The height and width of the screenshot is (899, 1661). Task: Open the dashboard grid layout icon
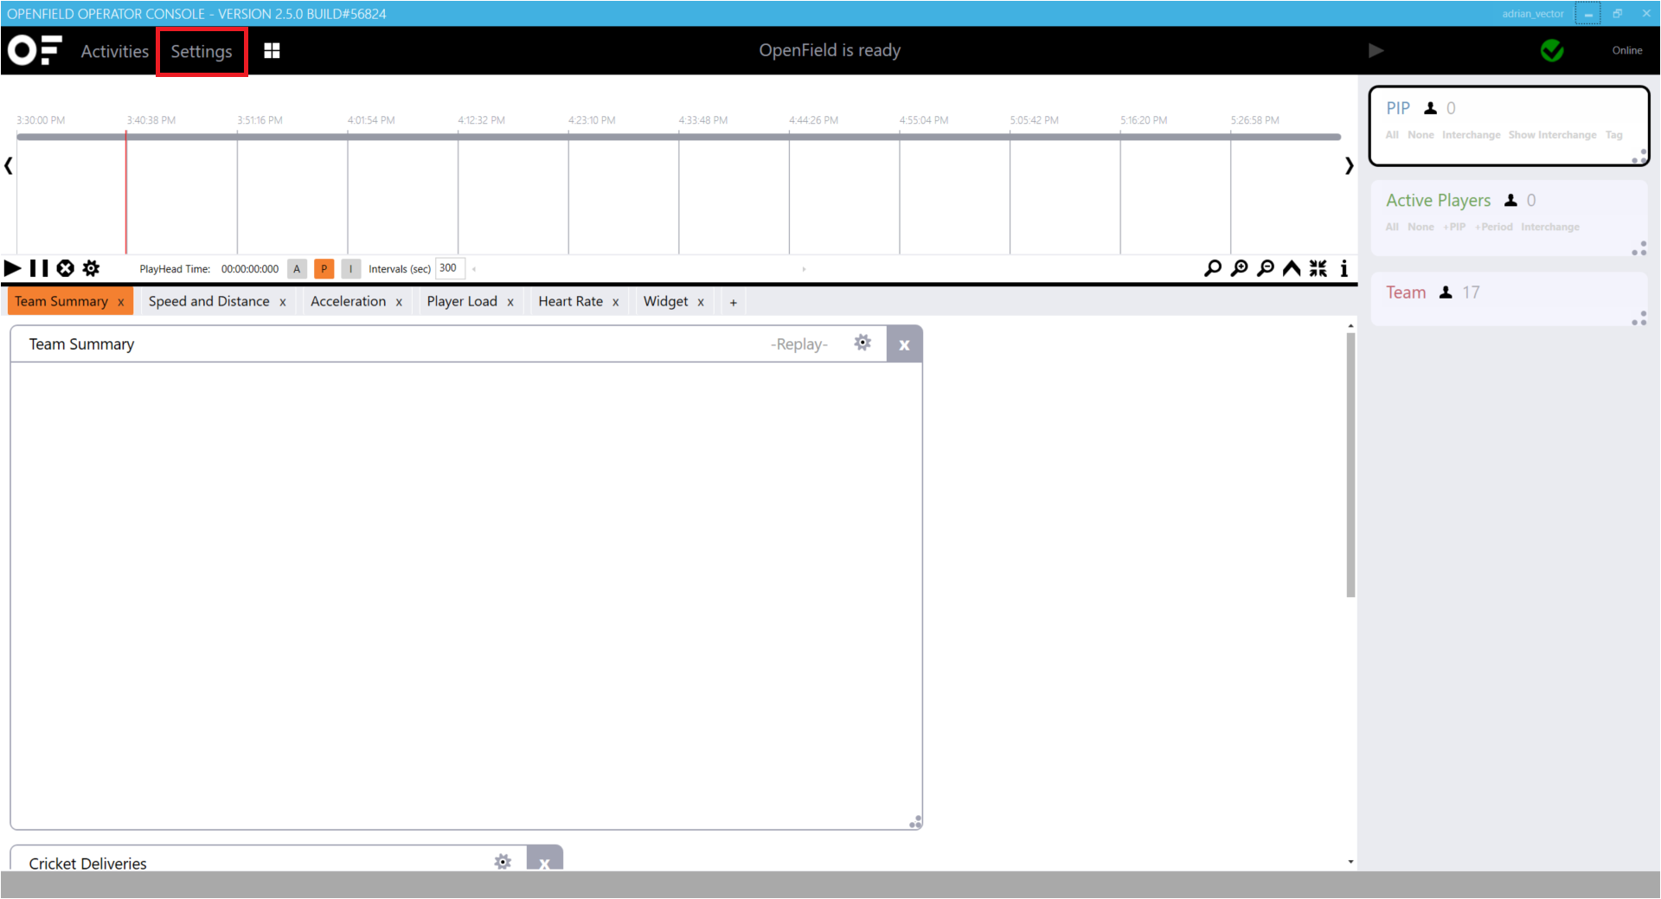click(x=272, y=51)
